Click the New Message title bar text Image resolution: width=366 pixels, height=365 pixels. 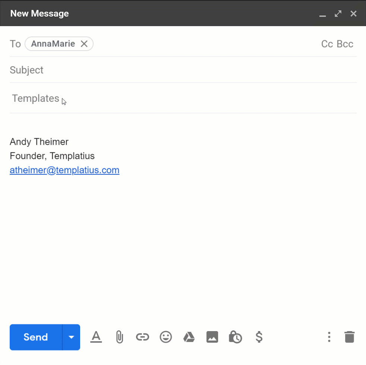40,13
